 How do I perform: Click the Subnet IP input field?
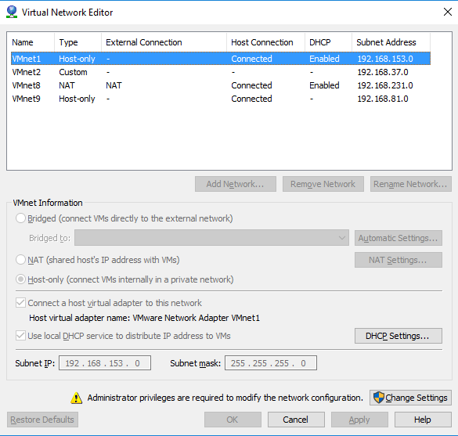pyautogui.click(x=105, y=363)
